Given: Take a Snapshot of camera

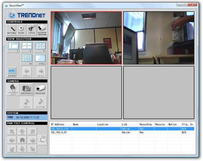Looking at the screenshot, I should (26, 89).
